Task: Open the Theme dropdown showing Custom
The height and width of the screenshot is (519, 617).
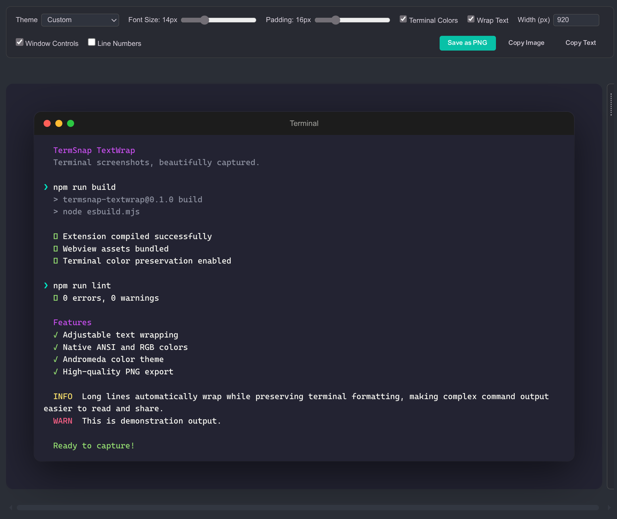Action: pos(80,20)
